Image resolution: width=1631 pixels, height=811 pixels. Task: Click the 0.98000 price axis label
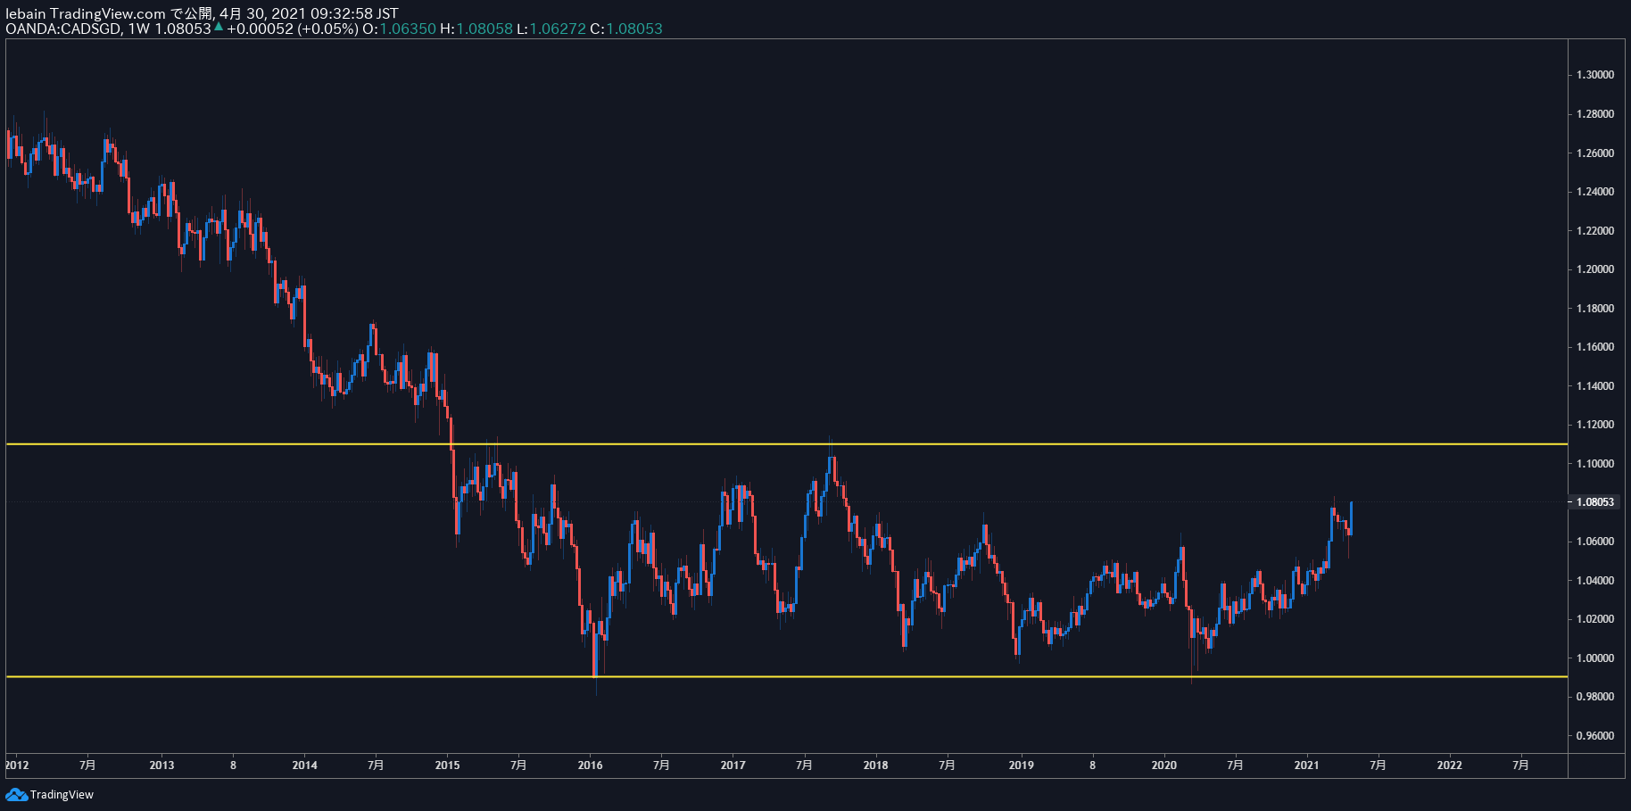click(1595, 697)
